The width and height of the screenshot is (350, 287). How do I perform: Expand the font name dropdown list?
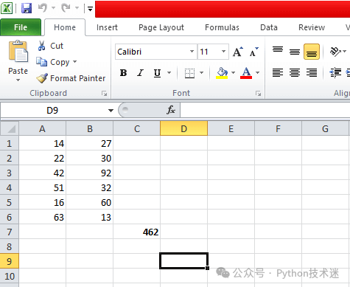192,52
